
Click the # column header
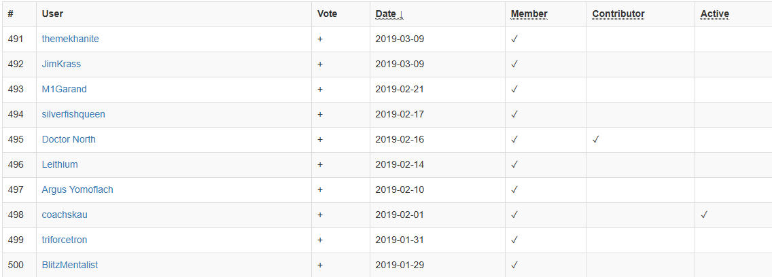pos(11,14)
